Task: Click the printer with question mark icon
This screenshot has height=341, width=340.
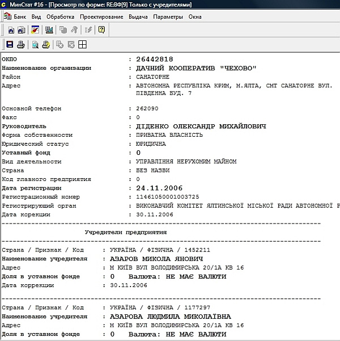Action: [x=45, y=44]
